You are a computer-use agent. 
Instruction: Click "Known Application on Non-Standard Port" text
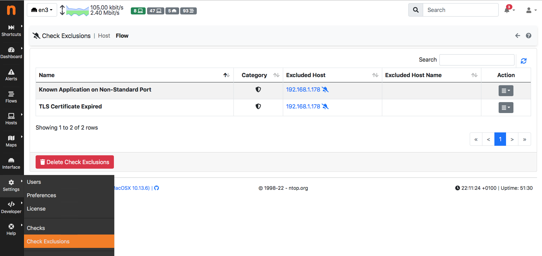[x=95, y=89]
